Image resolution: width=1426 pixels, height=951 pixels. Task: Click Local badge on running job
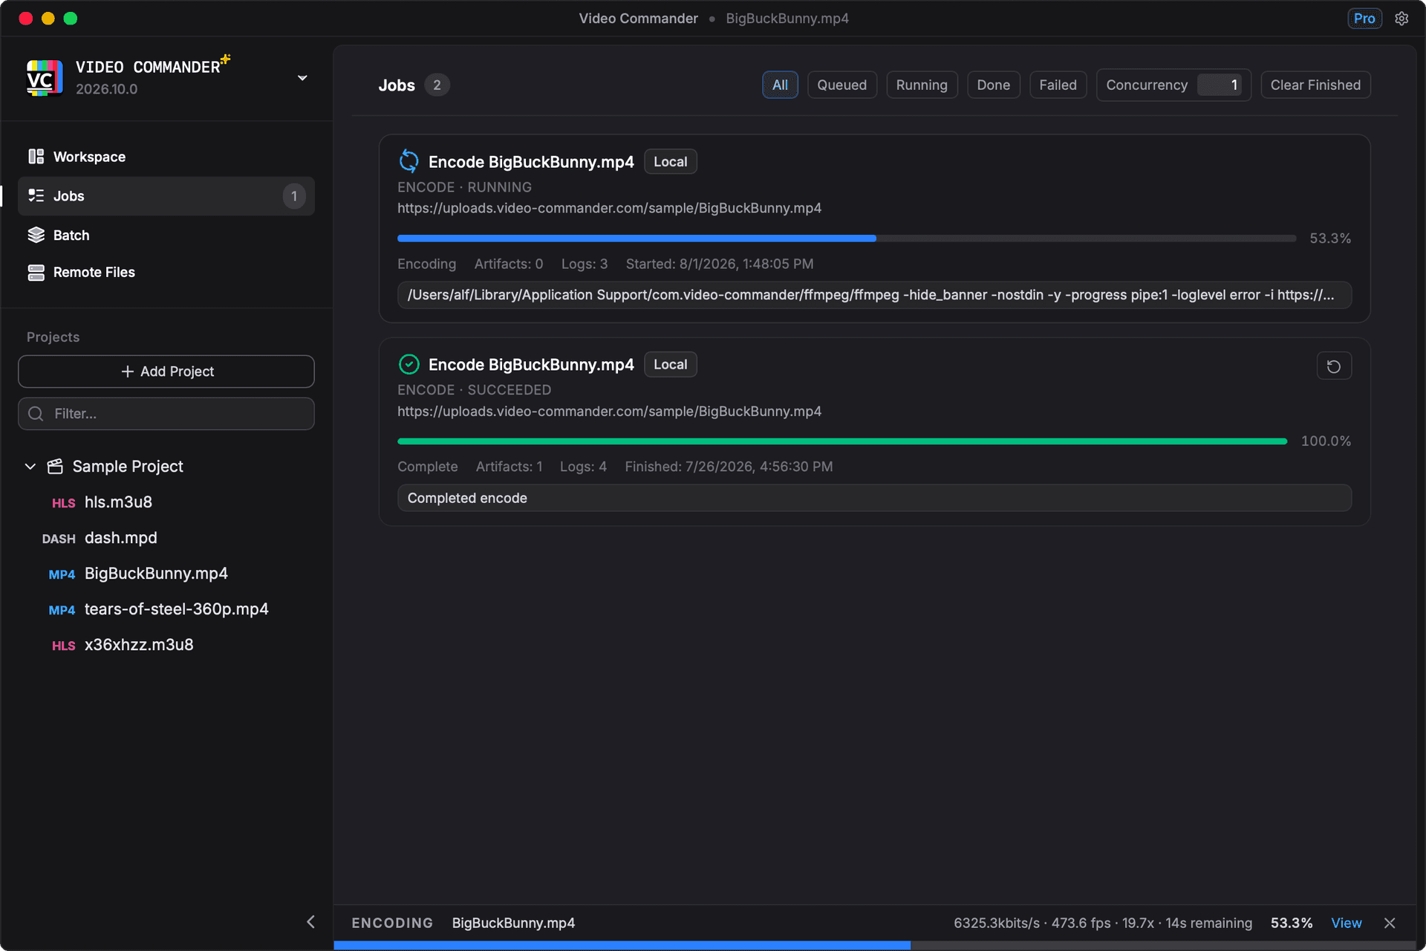pos(670,162)
